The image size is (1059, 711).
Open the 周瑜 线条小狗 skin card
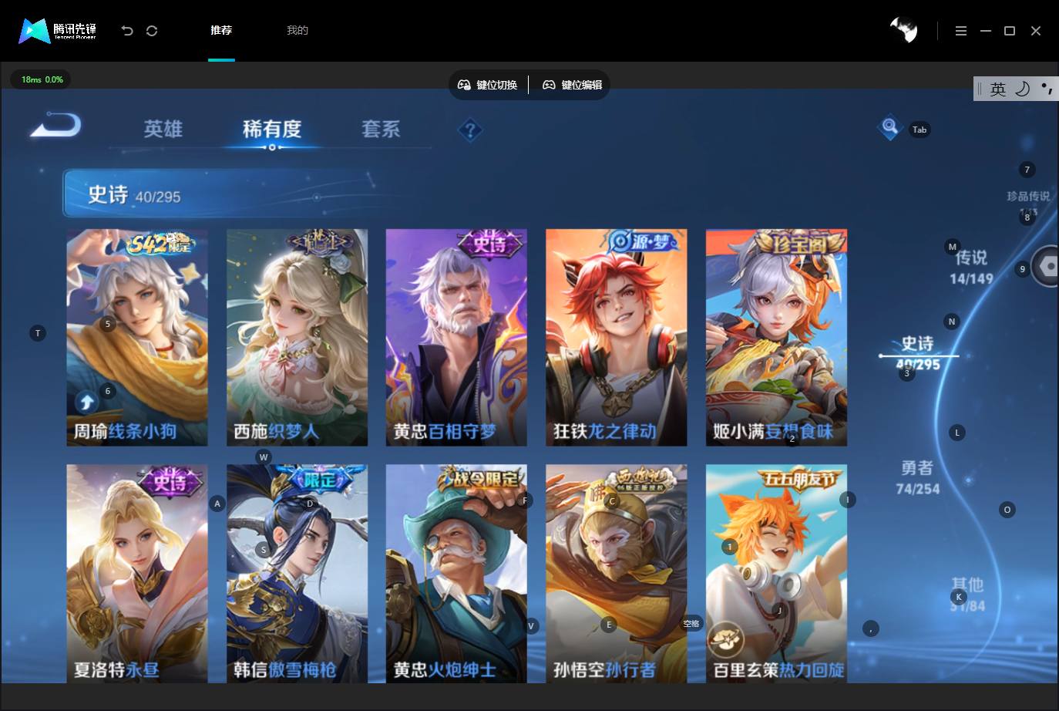click(x=137, y=337)
